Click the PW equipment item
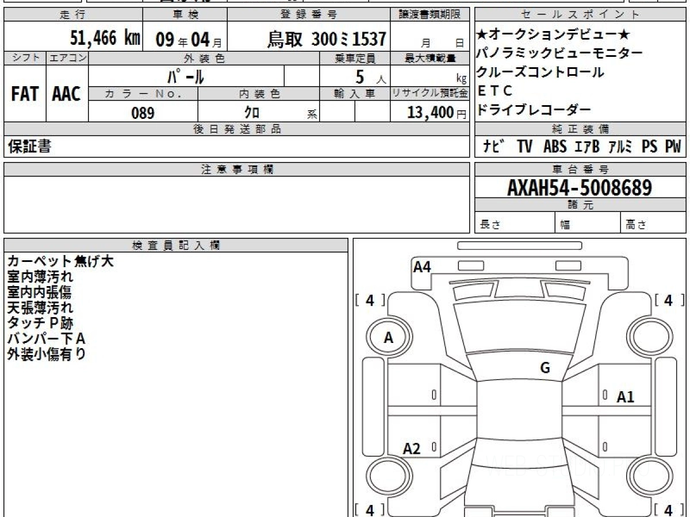Image resolution: width=690 pixels, height=517 pixels. coord(672,146)
